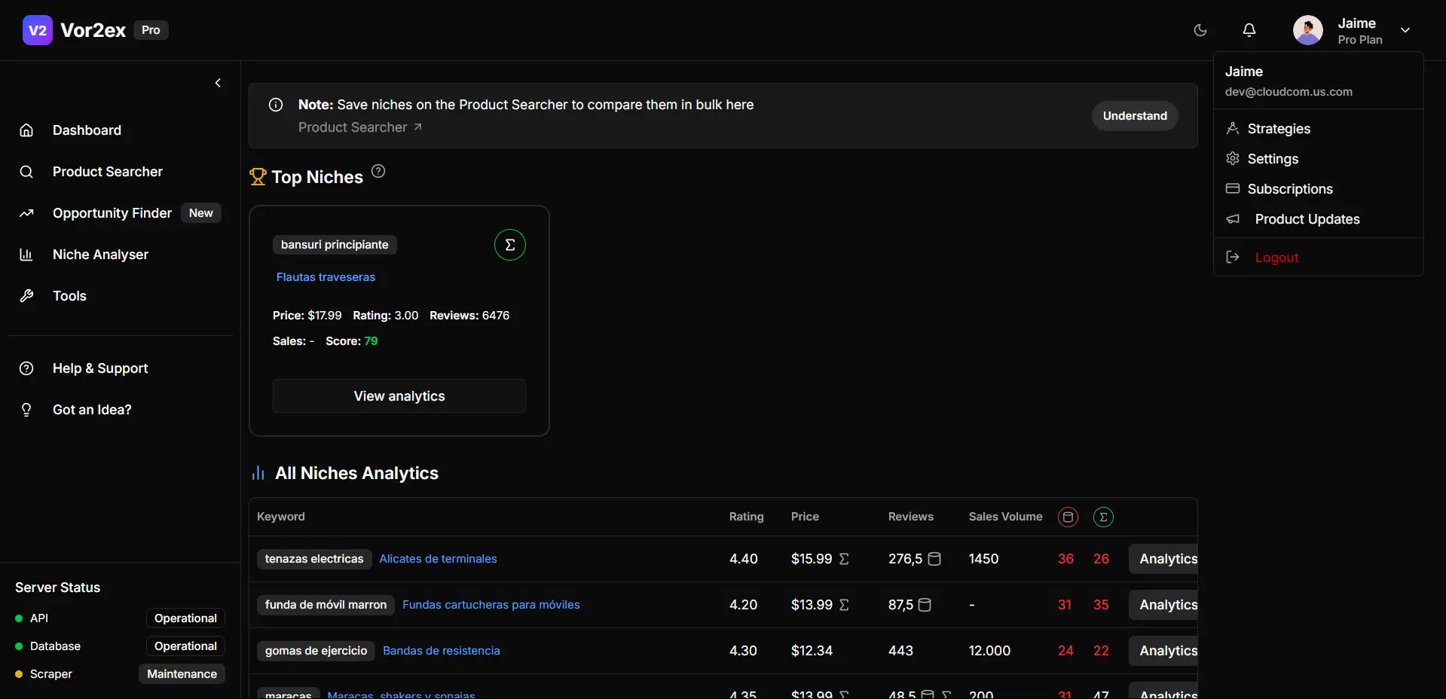
Task: Click the View analytics button
Action: click(x=399, y=396)
